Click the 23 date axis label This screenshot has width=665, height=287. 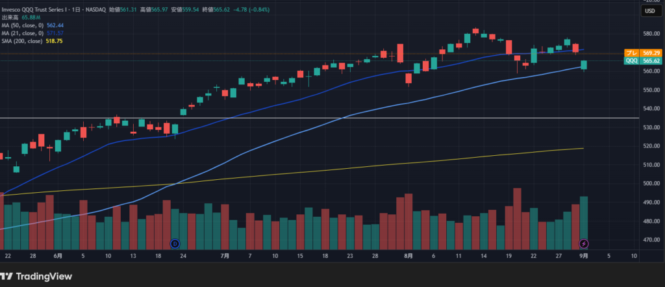pyautogui.click(x=350, y=256)
